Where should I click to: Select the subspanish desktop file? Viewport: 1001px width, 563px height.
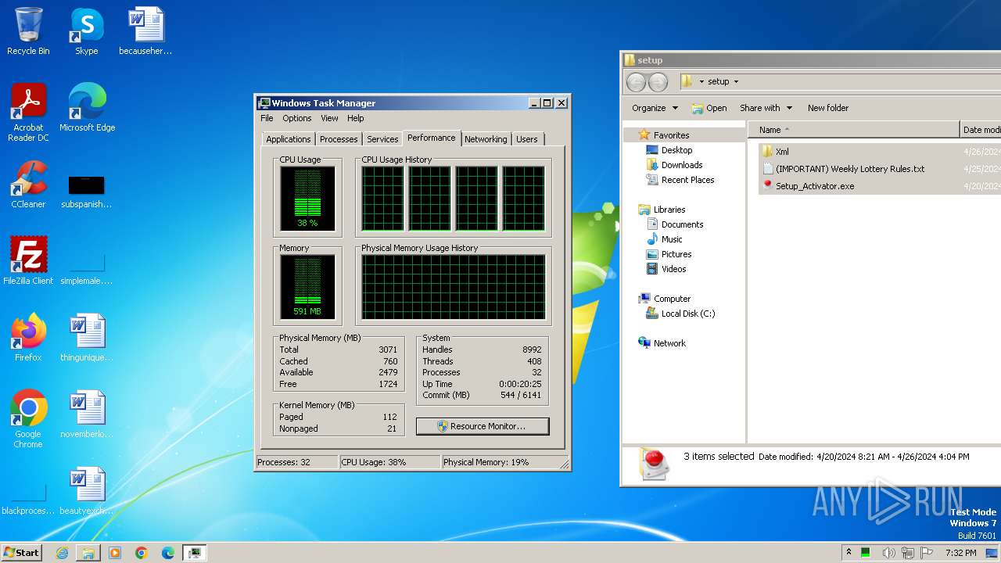click(x=86, y=192)
